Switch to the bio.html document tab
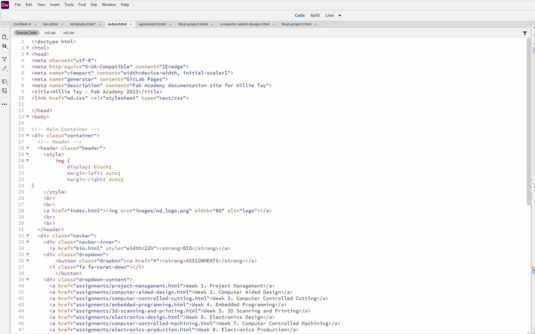The image size is (535, 334). [x=51, y=24]
